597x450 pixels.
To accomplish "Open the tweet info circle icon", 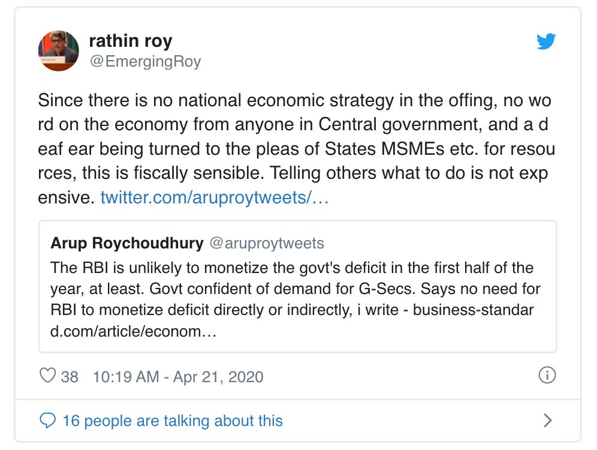I will (547, 376).
